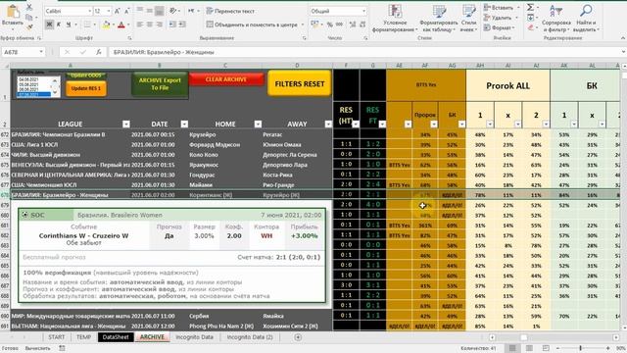Collapse the ribbon with the chevron

[623, 38]
